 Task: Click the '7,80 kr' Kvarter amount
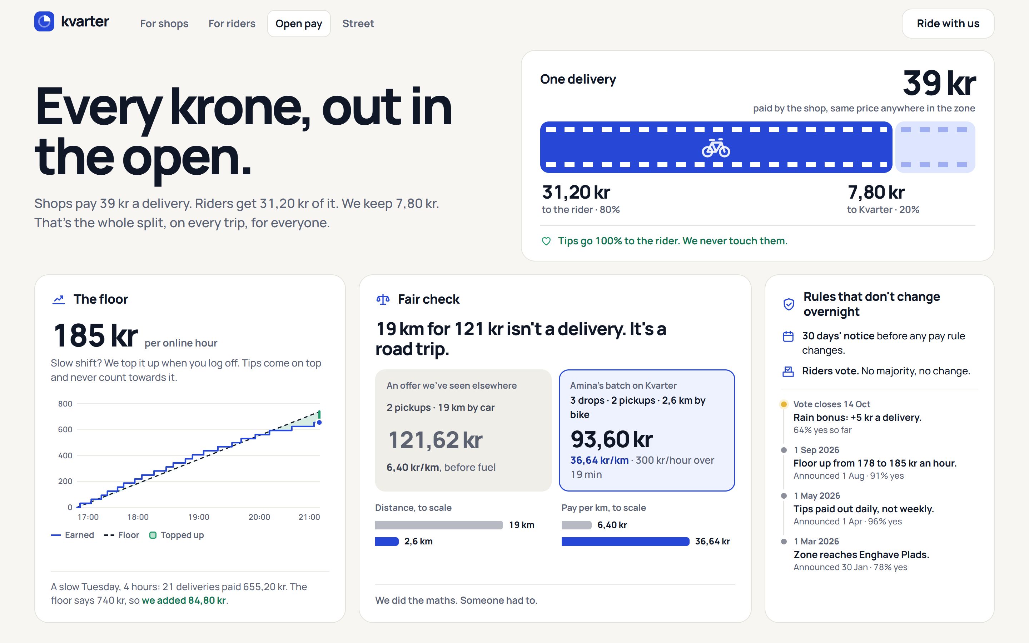click(x=876, y=192)
